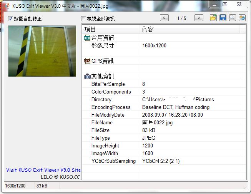Click the 常用資訊 section icon
Screen dimensions: 251x194
(x=87, y=38)
